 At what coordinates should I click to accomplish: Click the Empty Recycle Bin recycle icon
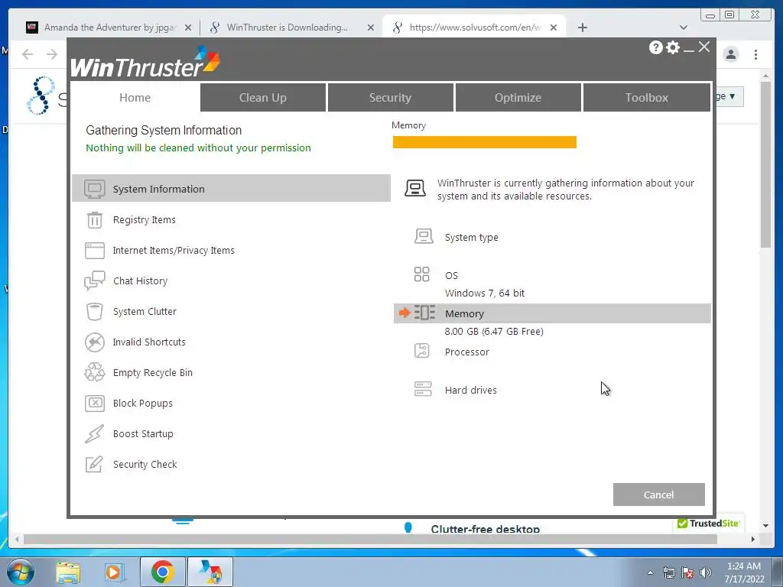[94, 372]
